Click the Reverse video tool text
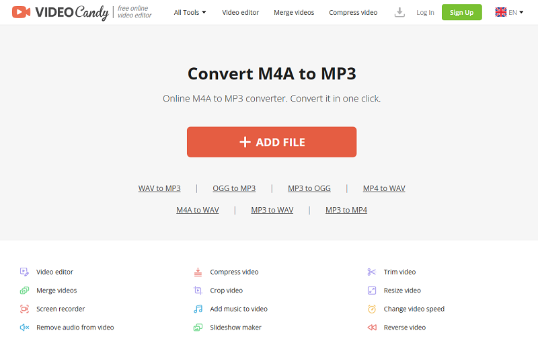Viewport: 538px width, 339px height. tap(405, 328)
